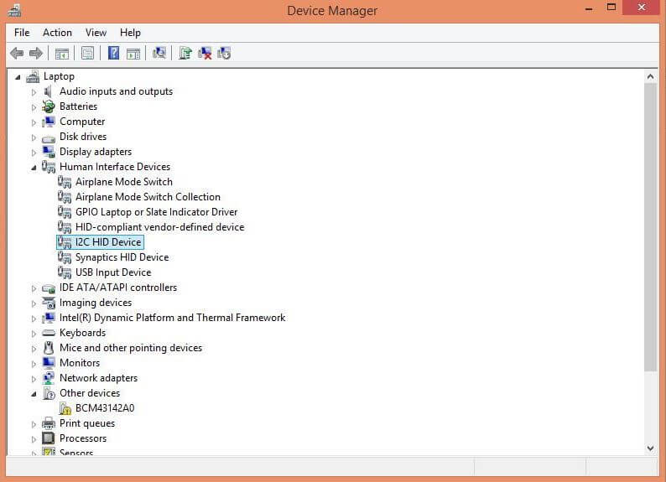The height and width of the screenshot is (482, 666).
Task: Close the Device Manager window
Action: 642,8
